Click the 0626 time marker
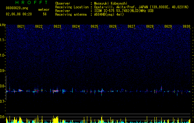 coord(113,26)
